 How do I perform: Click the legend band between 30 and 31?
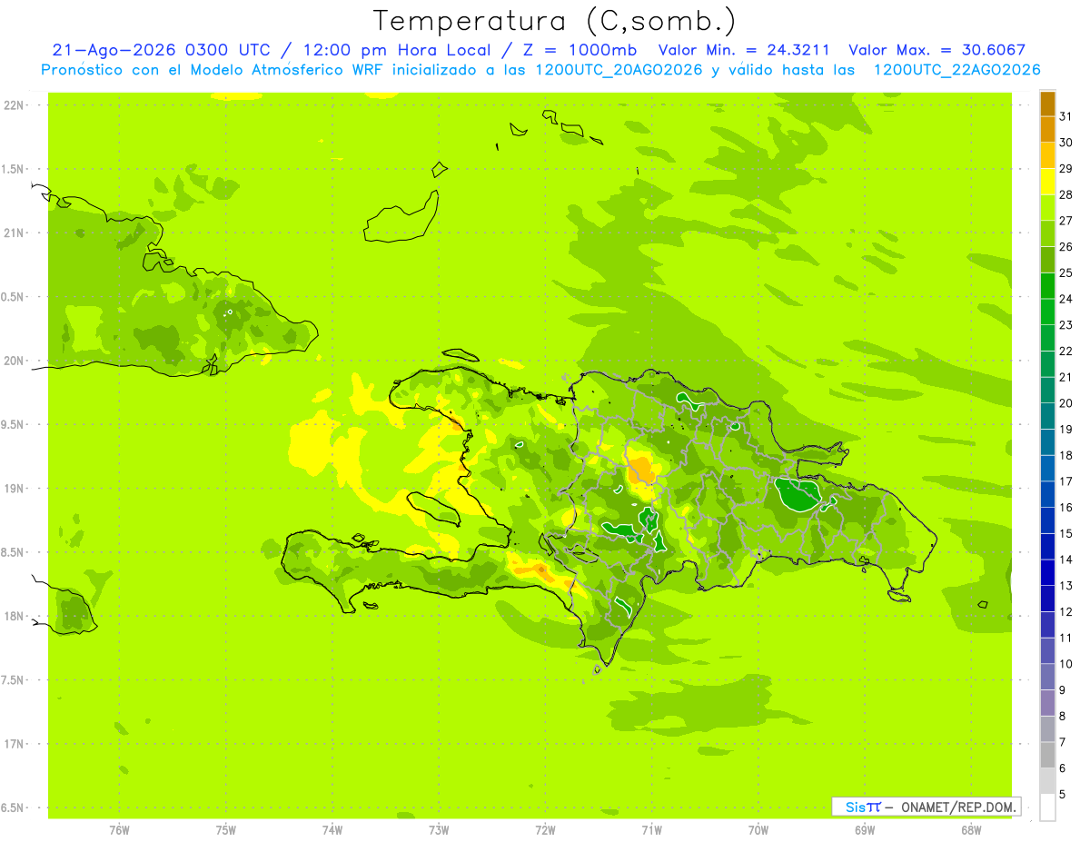pos(1047,129)
